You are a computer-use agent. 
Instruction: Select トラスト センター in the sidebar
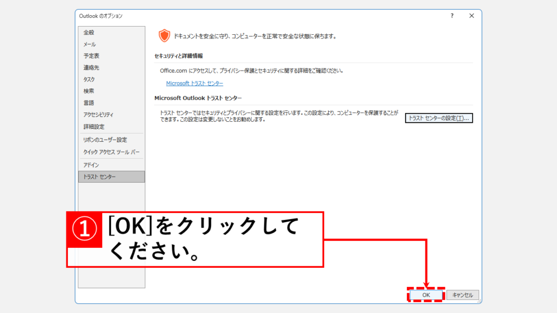(111, 177)
